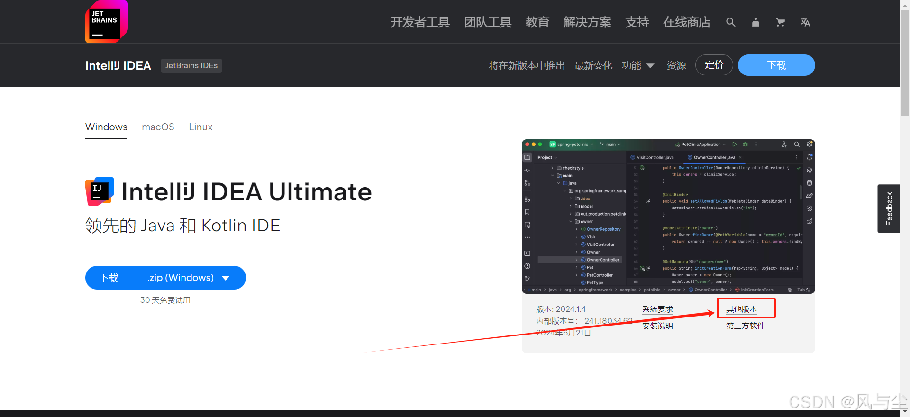Click the page vertical scrollbar thumb
The height and width of the screenshot is (417, 910).
(x=905, y=63)
